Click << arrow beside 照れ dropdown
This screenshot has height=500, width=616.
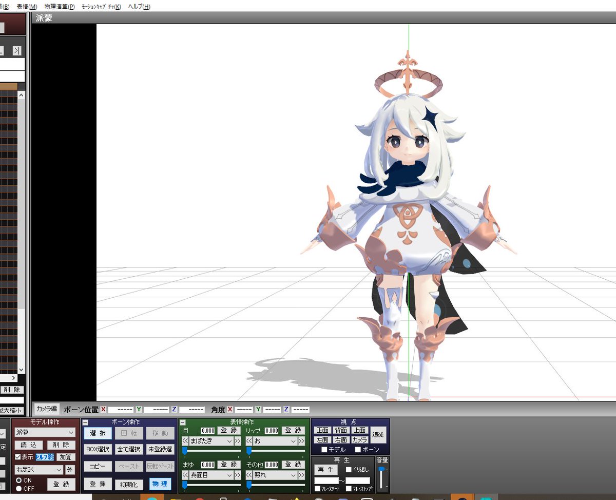[x=249, y=475]
